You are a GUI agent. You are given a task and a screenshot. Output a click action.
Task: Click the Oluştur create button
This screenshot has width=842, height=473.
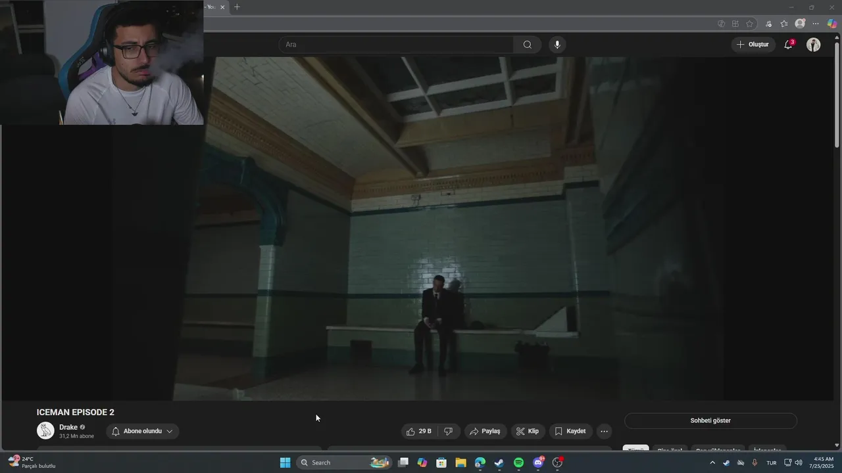[753, 45]
